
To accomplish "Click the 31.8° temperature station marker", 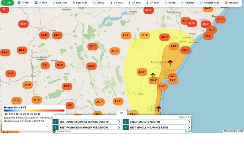I will tap(23, 24).
